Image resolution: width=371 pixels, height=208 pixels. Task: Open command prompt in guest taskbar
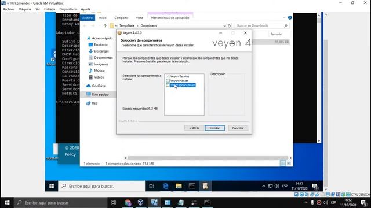click(192, 186)
